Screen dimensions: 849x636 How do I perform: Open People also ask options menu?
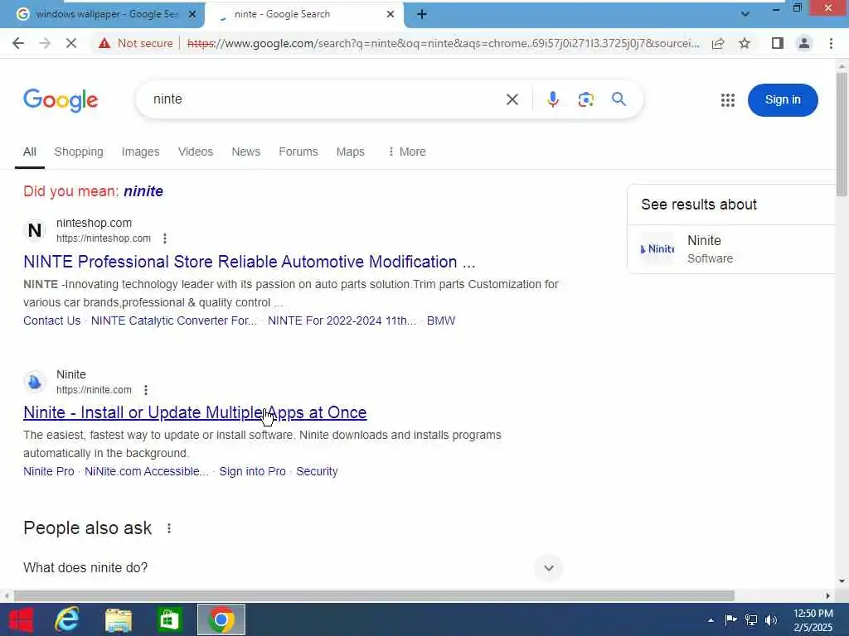coord(169,528)
